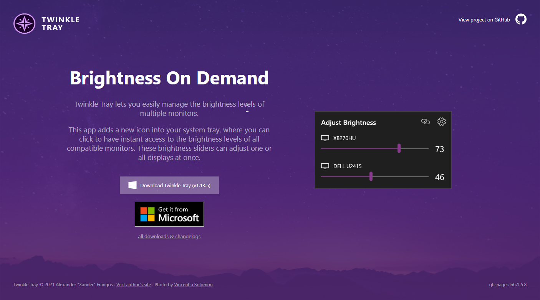The width and height of the screenshot is (540, 300).
Task: Toggle the link brightness levels icon
Action: coord(425,122)
